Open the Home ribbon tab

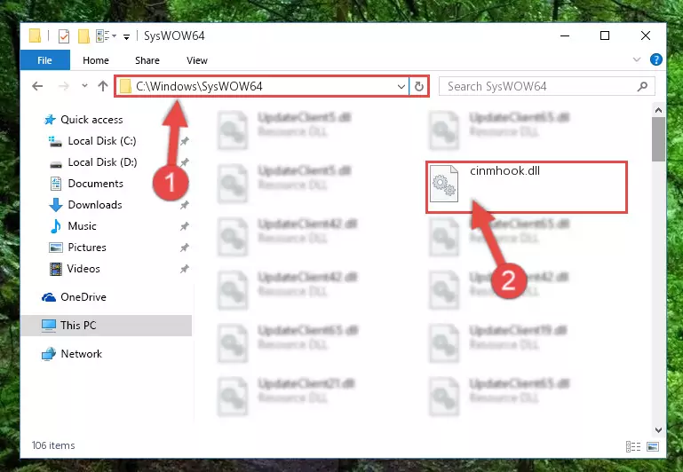tap(96, 60)
